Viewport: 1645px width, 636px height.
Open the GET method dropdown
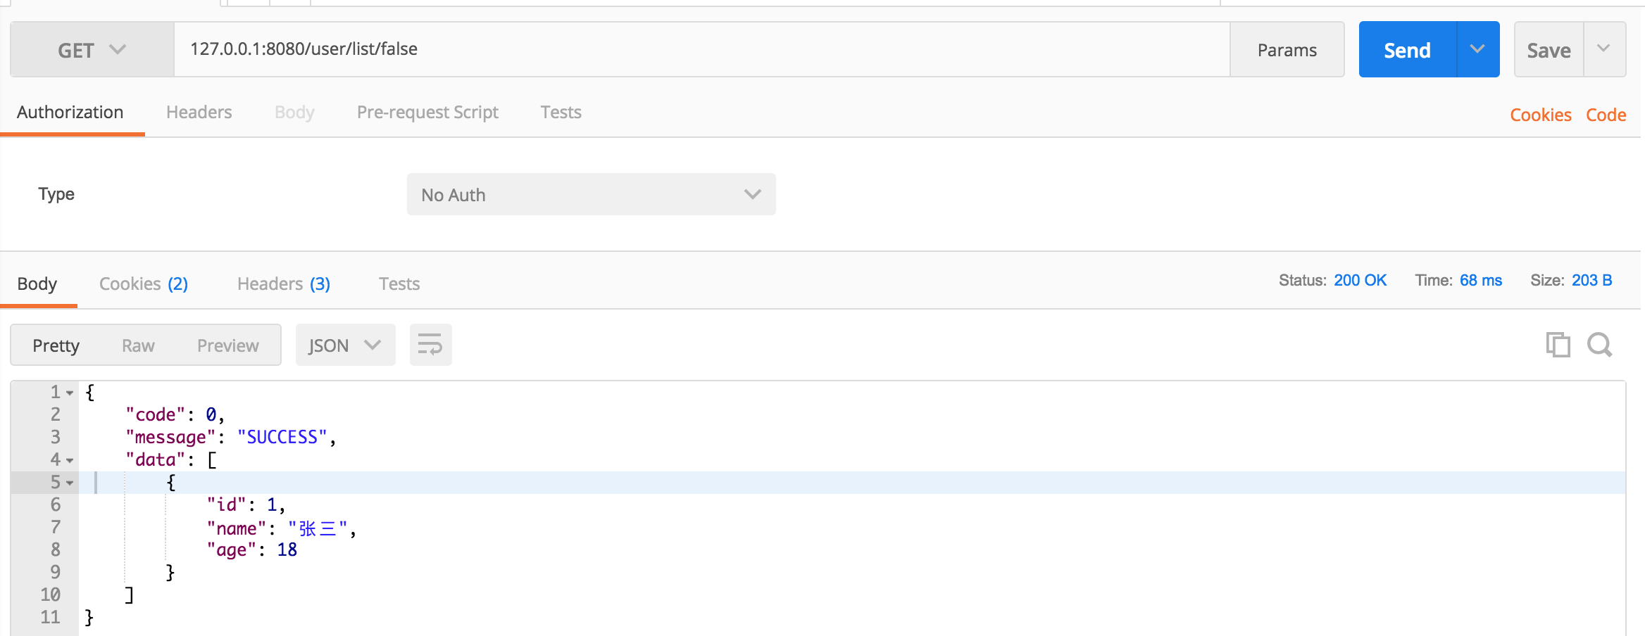tap(92, 50)
